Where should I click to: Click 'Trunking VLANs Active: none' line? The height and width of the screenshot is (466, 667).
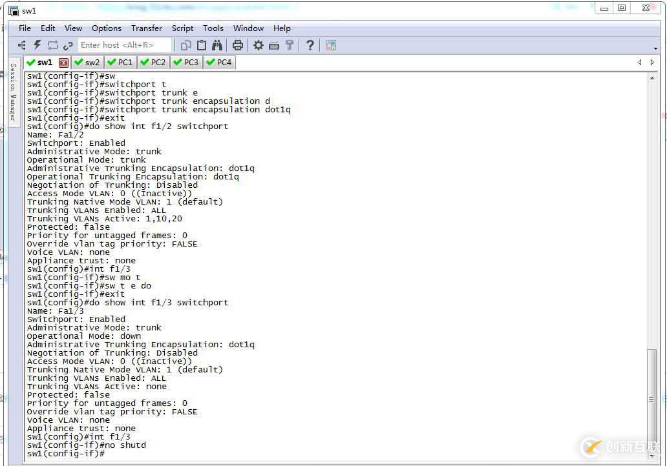pos(97,387)
